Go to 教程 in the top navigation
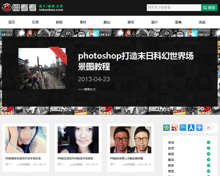The image size is (220, 176). pos(59,22)
